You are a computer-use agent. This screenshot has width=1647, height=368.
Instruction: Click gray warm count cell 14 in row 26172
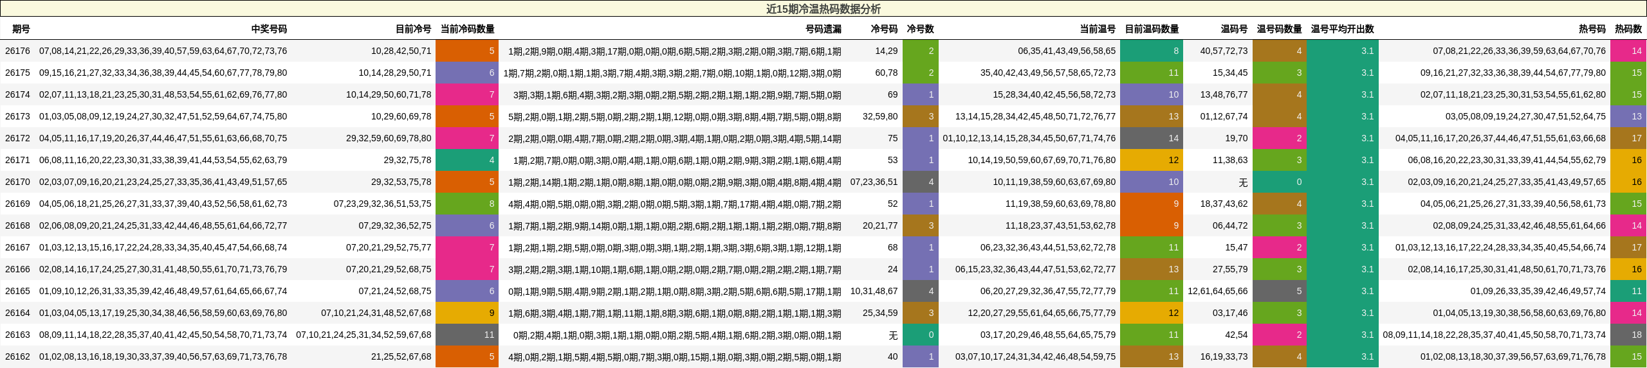pyautogui.click(x=1152, y=138)
